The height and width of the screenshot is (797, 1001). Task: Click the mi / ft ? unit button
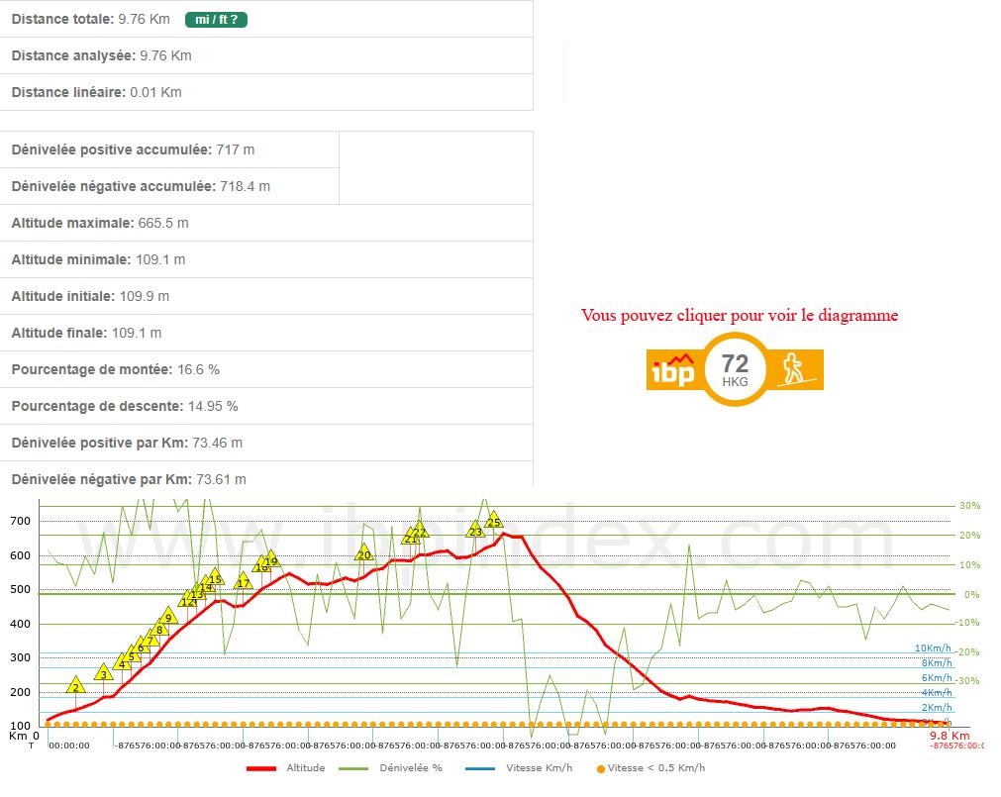tap(216, 19)
